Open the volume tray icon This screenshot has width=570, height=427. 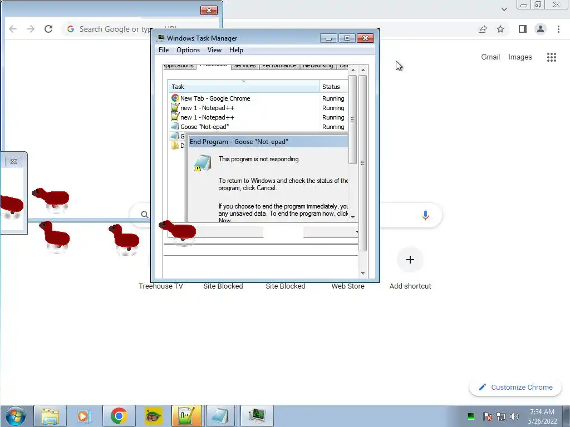click(x=514, y=416)
